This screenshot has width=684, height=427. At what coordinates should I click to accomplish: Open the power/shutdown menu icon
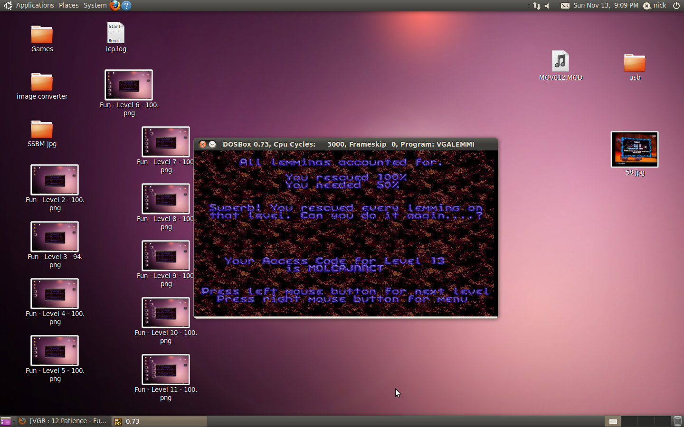[x=676, y=6]
